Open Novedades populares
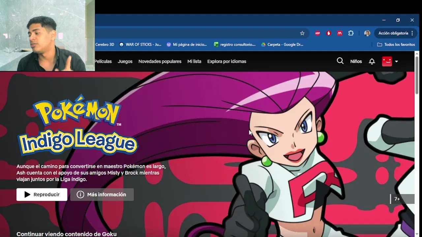The height and width of the screenshot is (237, 422). click(x=160, y=62)
